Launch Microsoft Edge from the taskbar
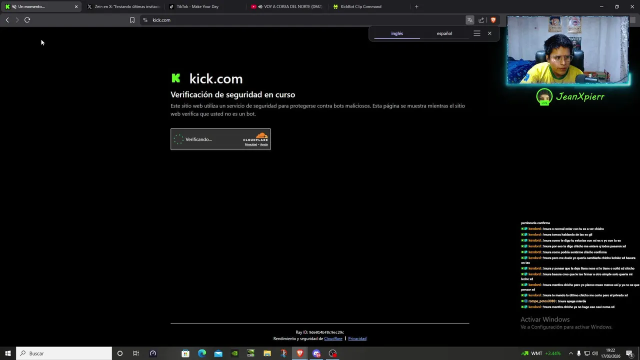Image resolution: width=640 pixels, height=360 pixels. tap(202, 353)
